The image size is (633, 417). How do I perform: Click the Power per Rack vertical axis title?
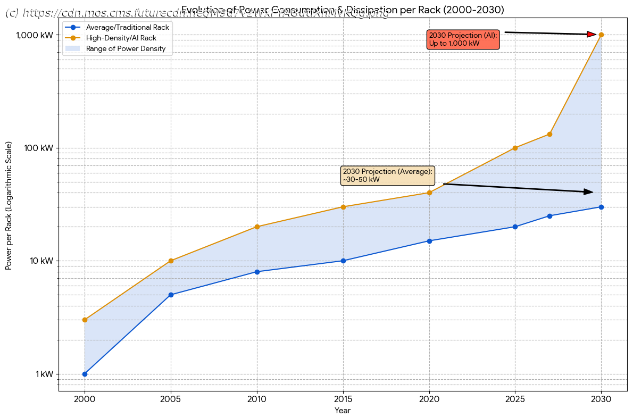tap(9, 205)
